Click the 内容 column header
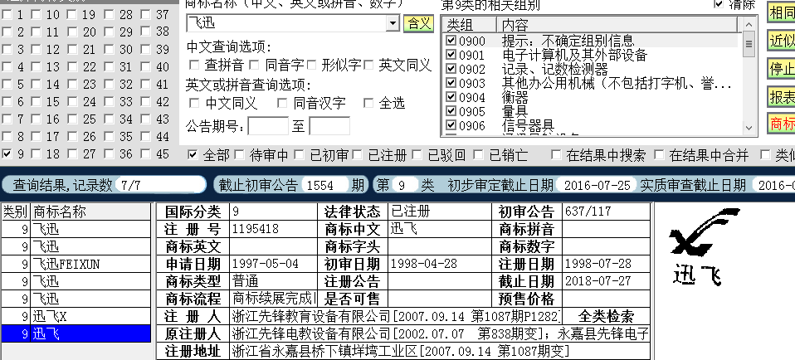The image size is (795, 360). coord(617,25)
